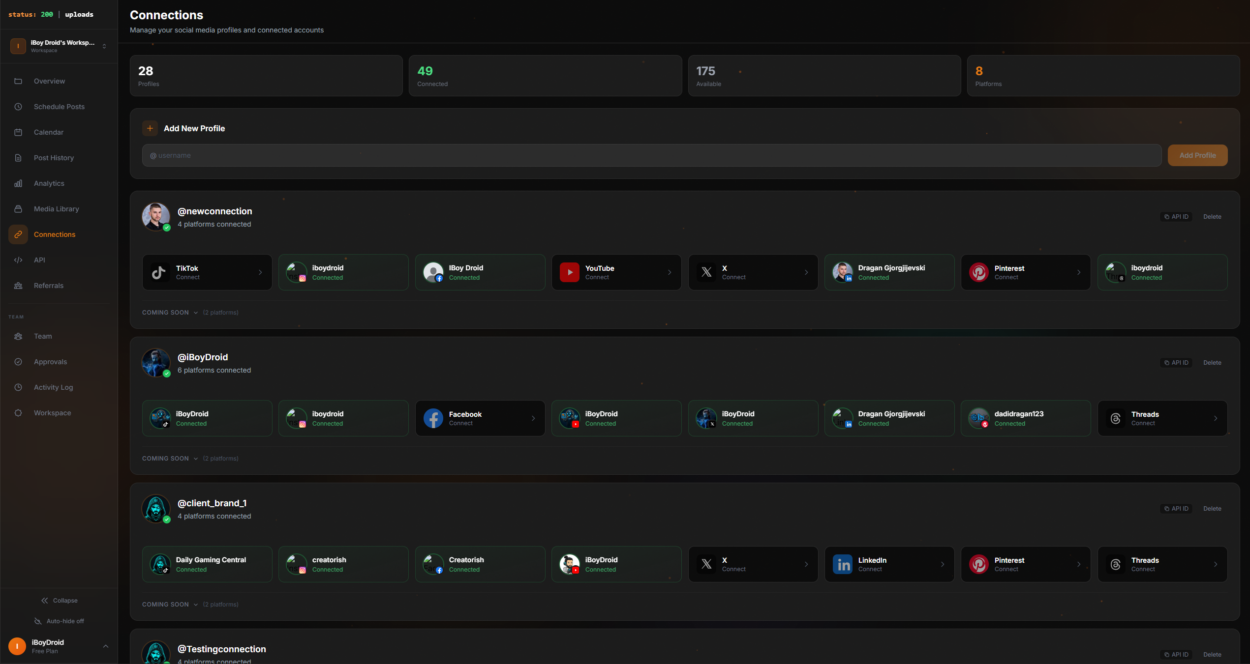This screenshot has height=664, width=1250.
Task: Expand Coming Soon platforms under @iBoyDroid
Action: [190, 459]
